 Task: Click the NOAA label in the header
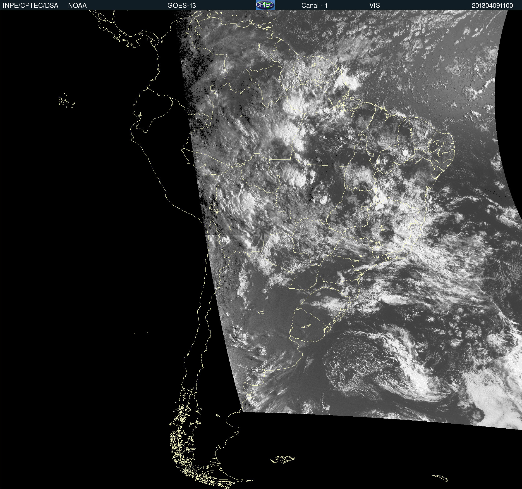point(77,6)
